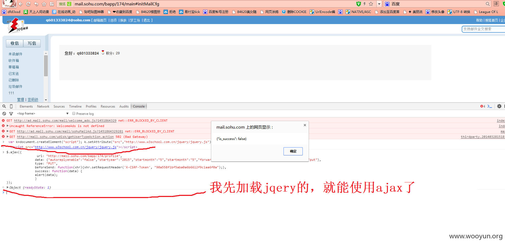Click the sidebar scrollbar down arrow
Image resolution: width=505 pixels, height=244 pixels.
click(x=46, y=100)
